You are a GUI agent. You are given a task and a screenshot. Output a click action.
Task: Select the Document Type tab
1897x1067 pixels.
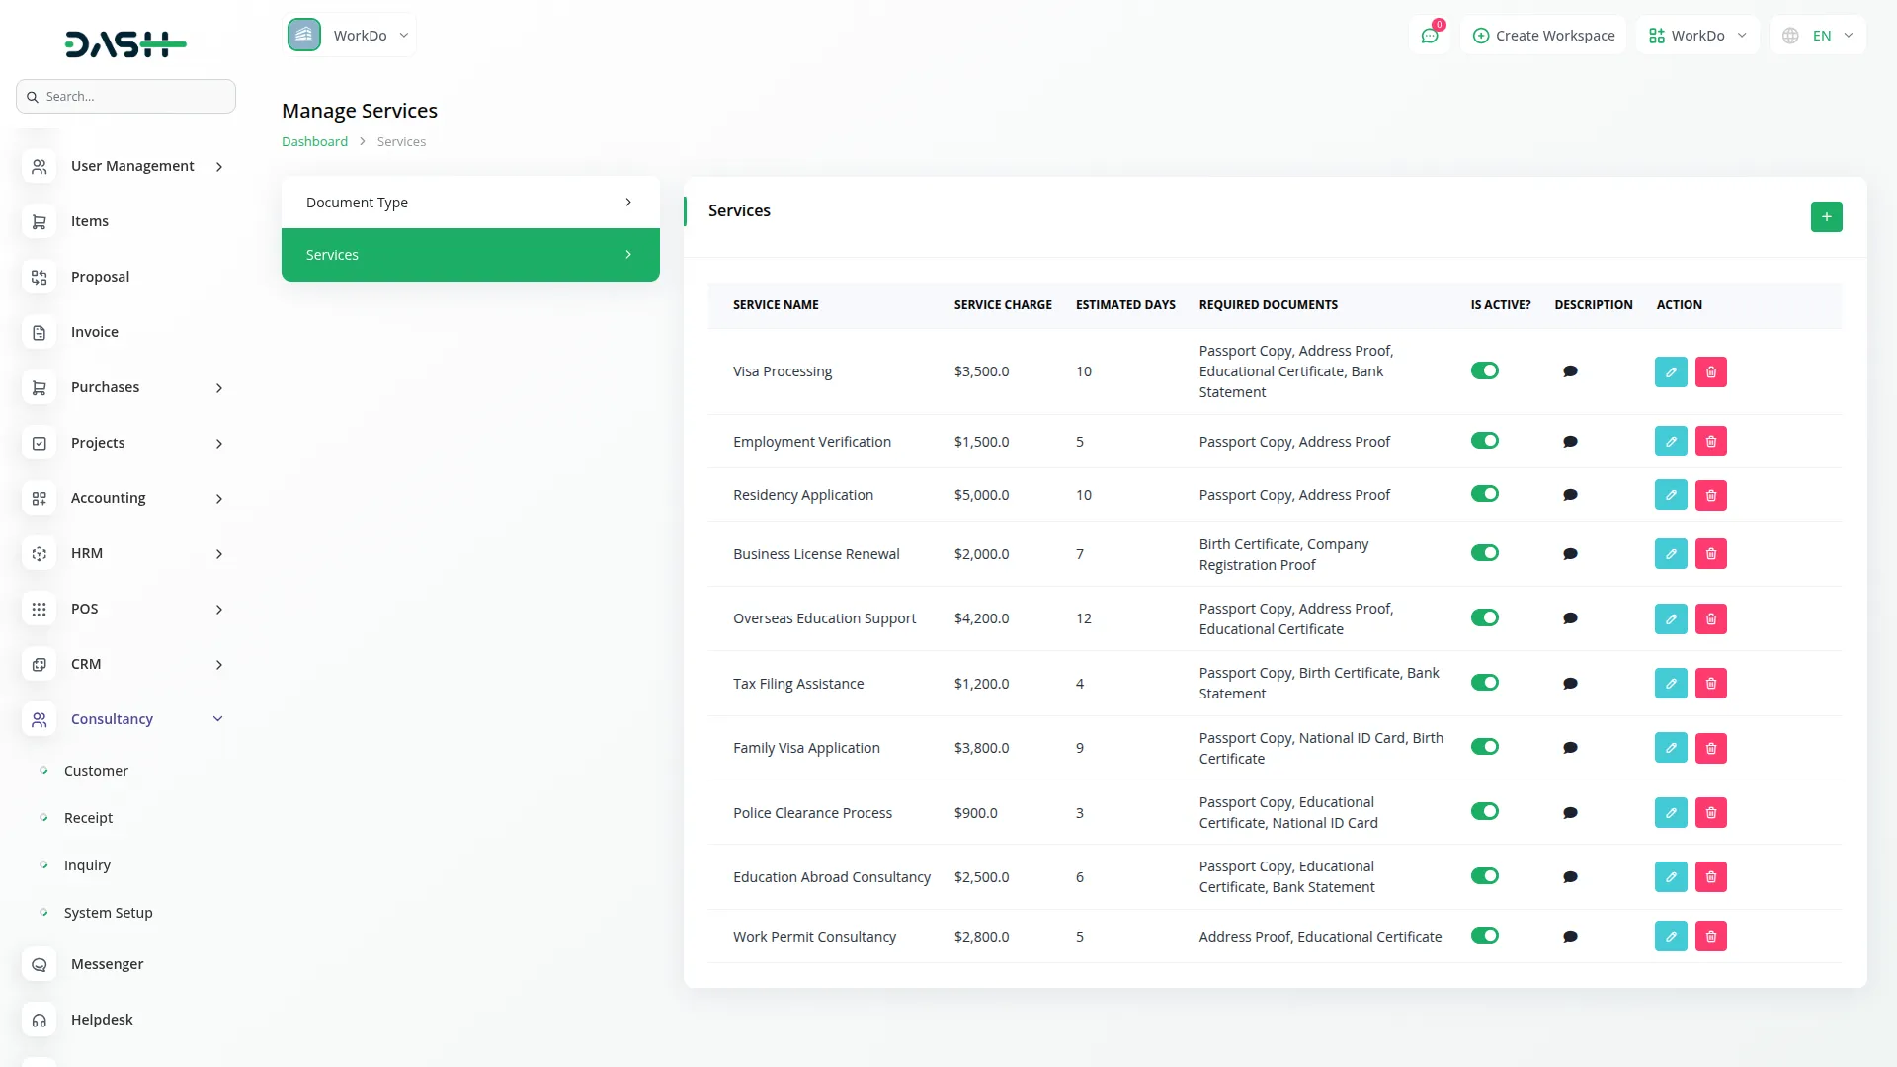470,203
